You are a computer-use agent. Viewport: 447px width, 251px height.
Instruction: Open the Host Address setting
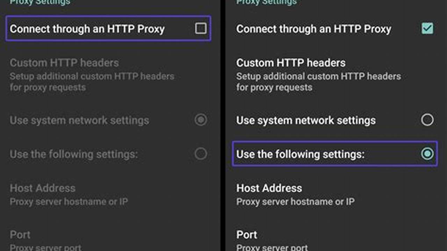[269, 188]
